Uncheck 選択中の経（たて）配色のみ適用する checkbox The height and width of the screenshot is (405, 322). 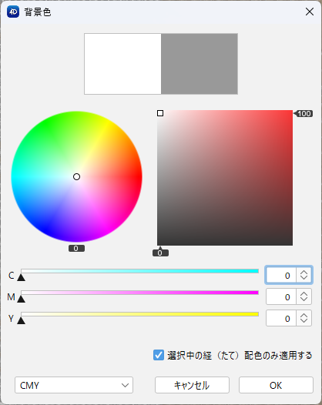[x=159, y=355]
